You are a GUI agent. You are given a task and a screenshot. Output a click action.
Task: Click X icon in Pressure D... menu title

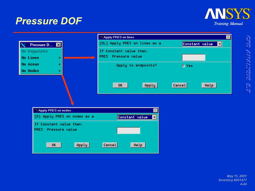click(x=23, y=45)
